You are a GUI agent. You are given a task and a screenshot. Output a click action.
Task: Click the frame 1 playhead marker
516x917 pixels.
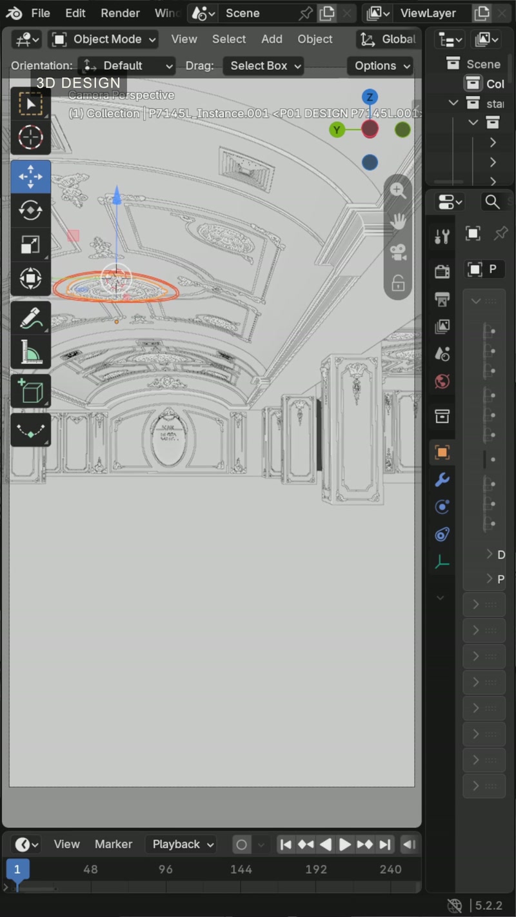(17, 869)
